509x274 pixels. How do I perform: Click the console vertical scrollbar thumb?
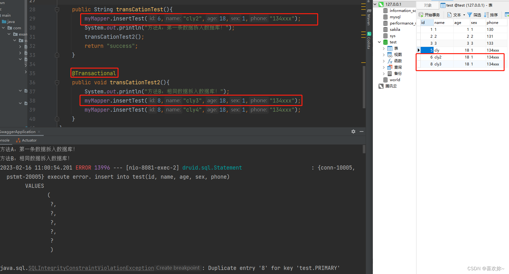pos(364,149)
